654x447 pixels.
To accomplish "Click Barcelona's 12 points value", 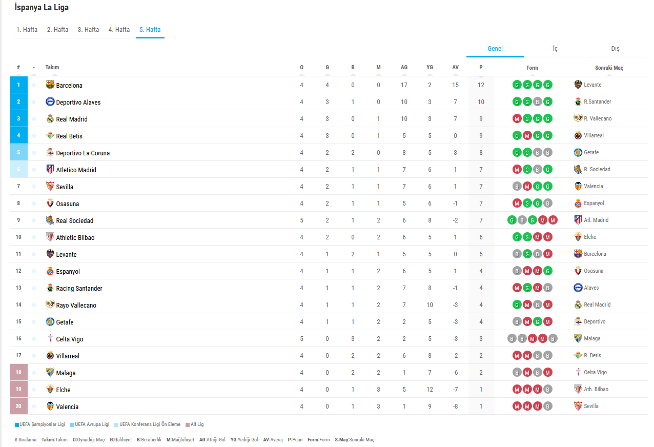I will 481,85.
